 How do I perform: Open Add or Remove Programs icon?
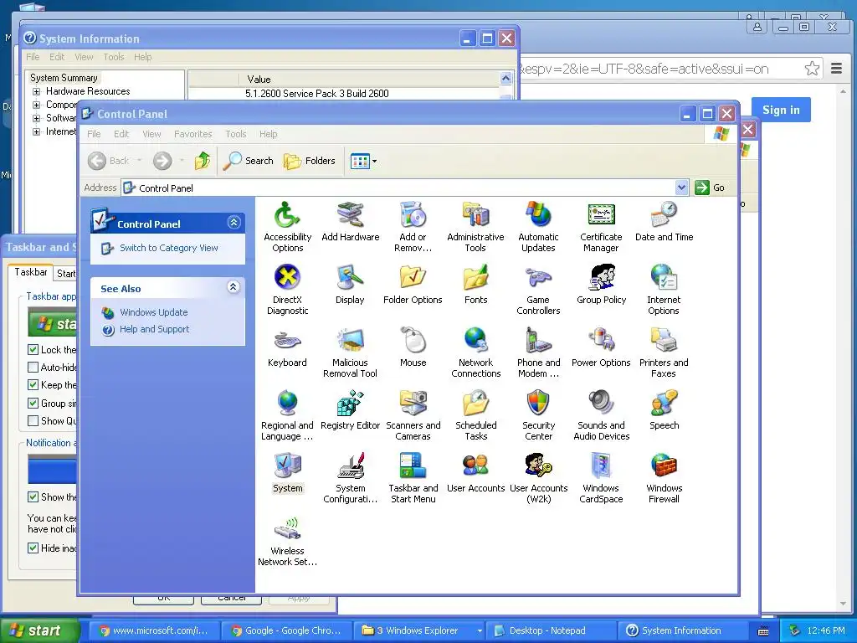point(413,226)
